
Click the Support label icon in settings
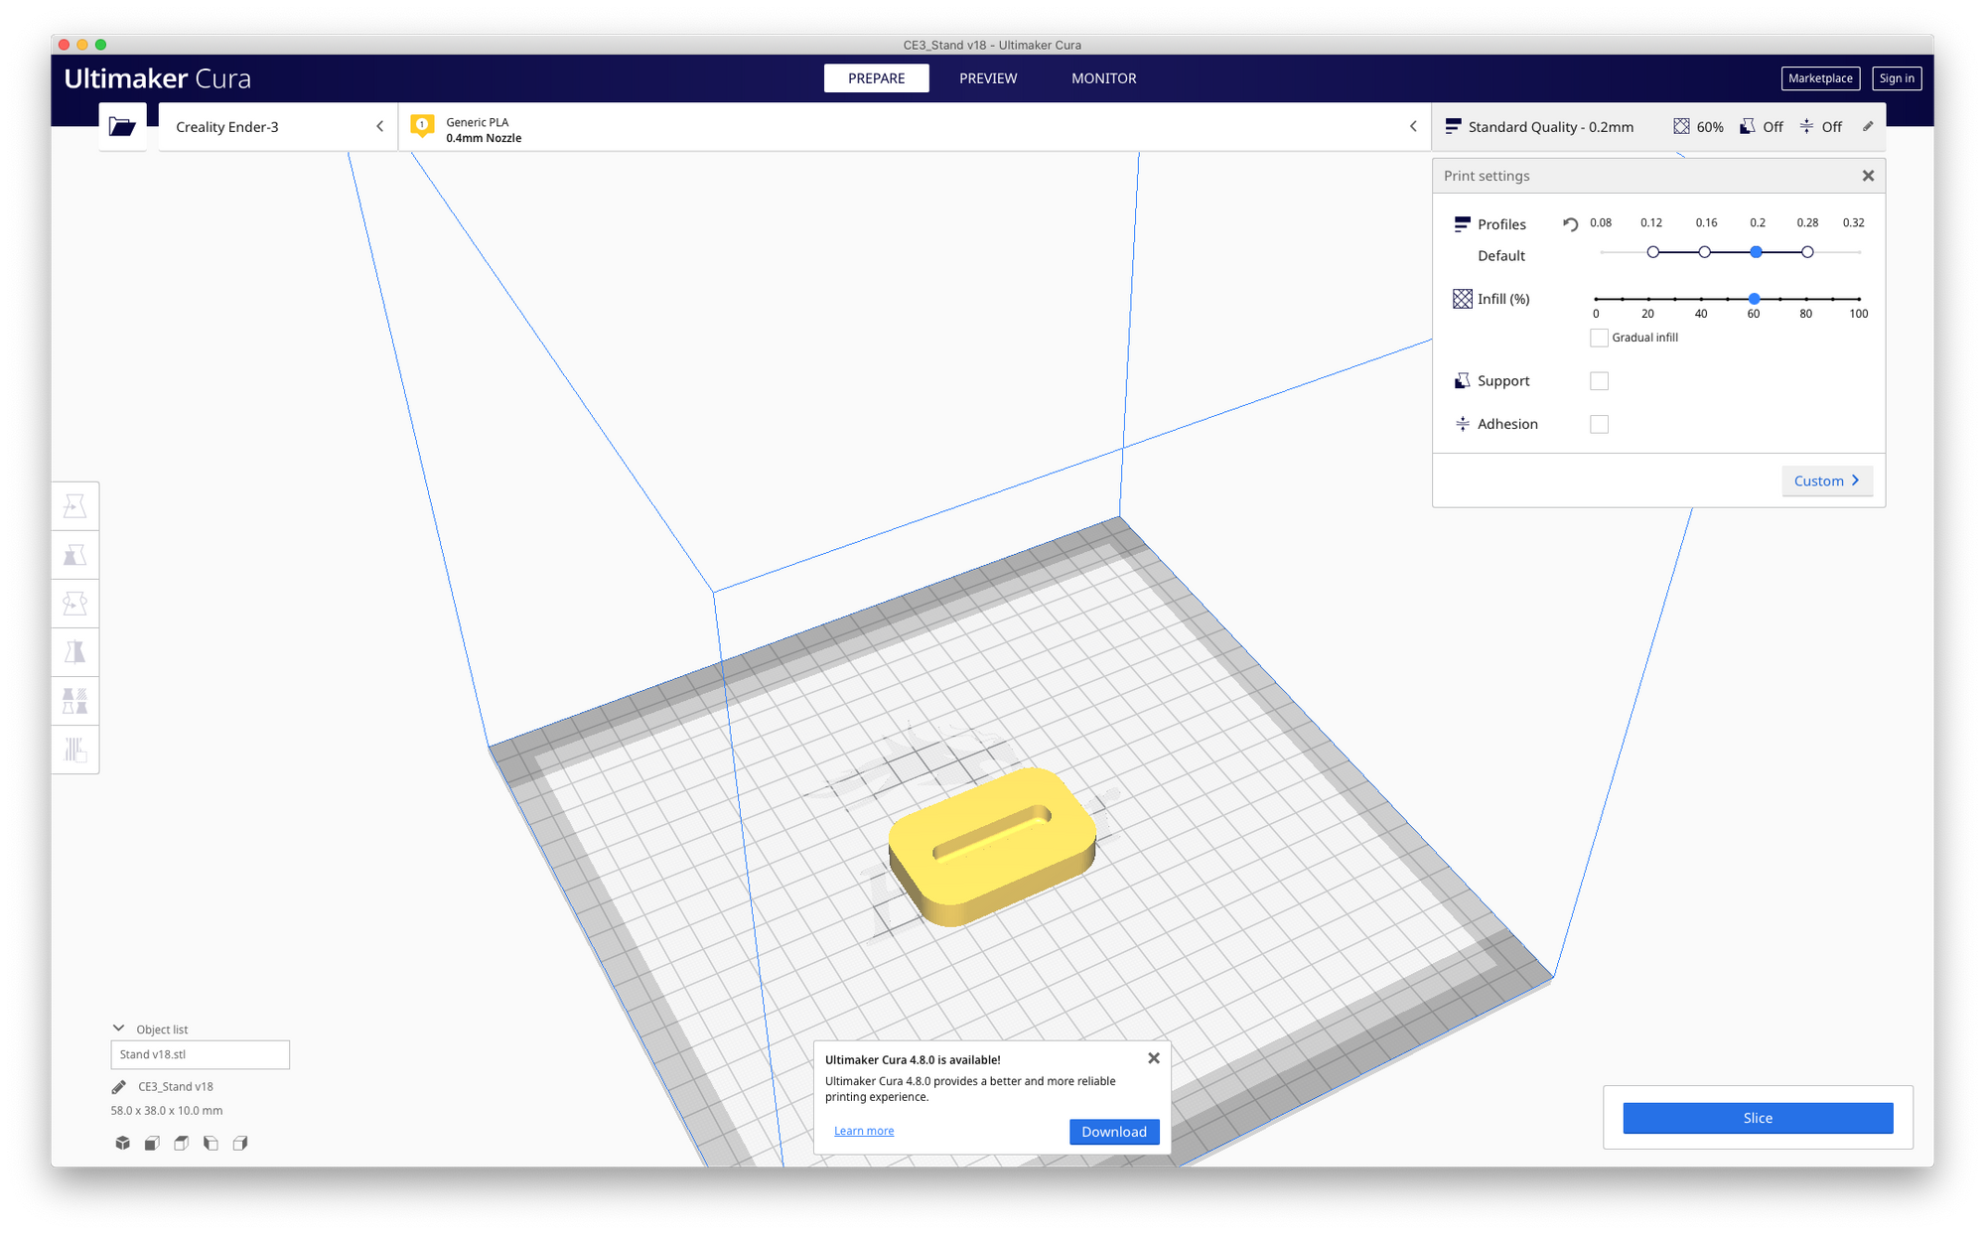(x=1462, y=381)
